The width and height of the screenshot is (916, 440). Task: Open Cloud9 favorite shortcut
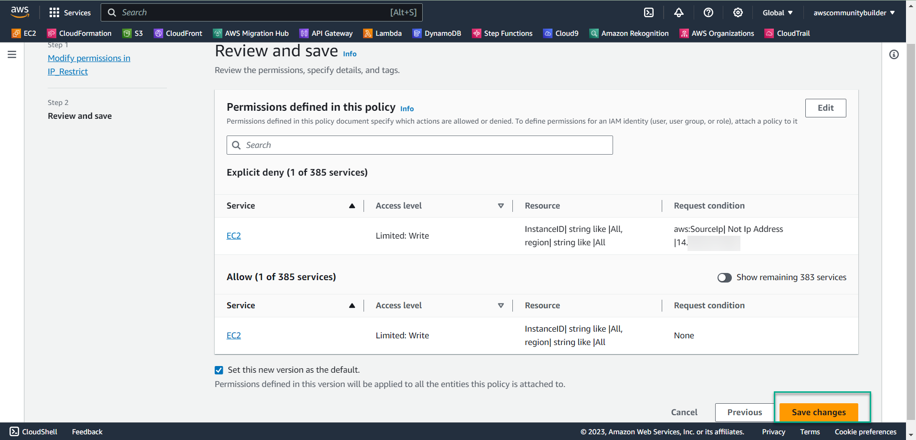tap(561, 33)
